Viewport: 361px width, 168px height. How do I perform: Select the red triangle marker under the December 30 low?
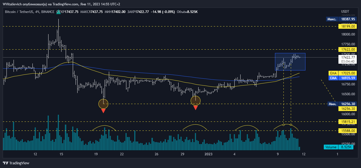click(195, 108)
